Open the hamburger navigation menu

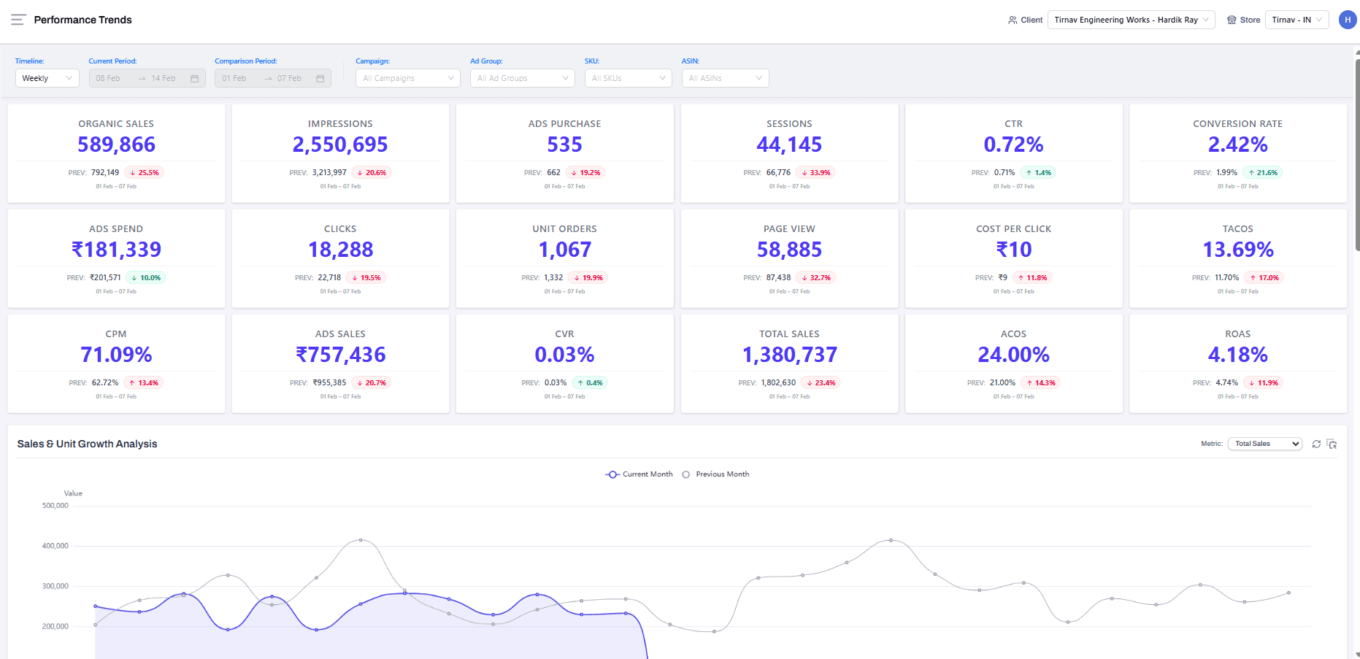[18, 20]
